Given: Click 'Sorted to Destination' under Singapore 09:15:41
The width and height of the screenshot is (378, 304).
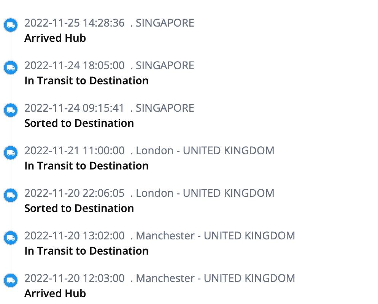Looking at the screenshot, I should click(79, 123).
